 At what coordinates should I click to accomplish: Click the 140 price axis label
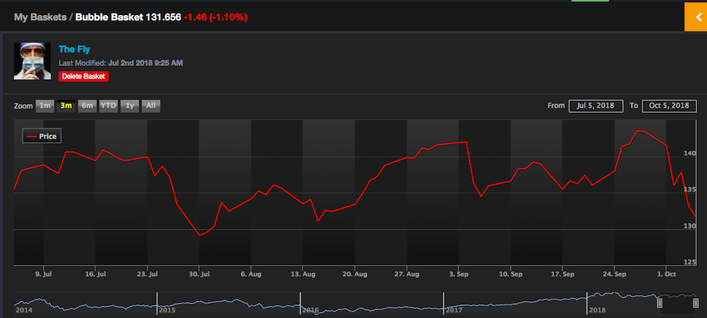690,153
